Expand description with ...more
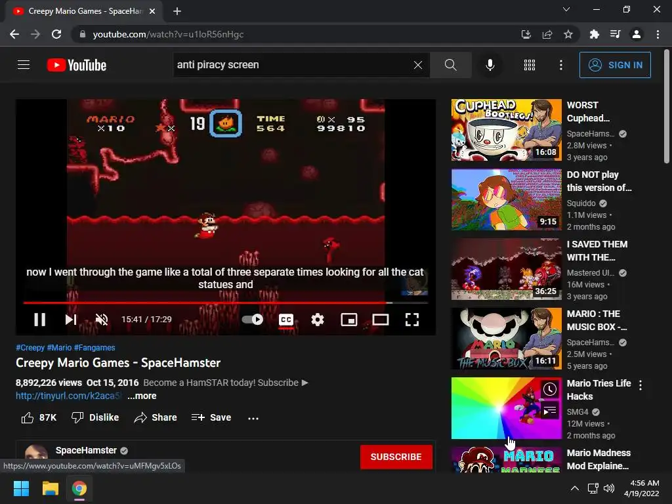Image resolution: width=672 pixels, height=504 pixels. (x=142, y=396)
